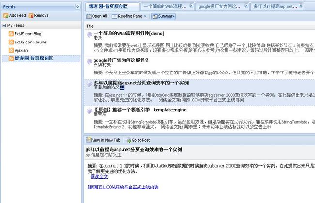The image size is (315, 203).
Task: Collapse the Feeds panel with the double-arrow button
Action: (78, 7)
